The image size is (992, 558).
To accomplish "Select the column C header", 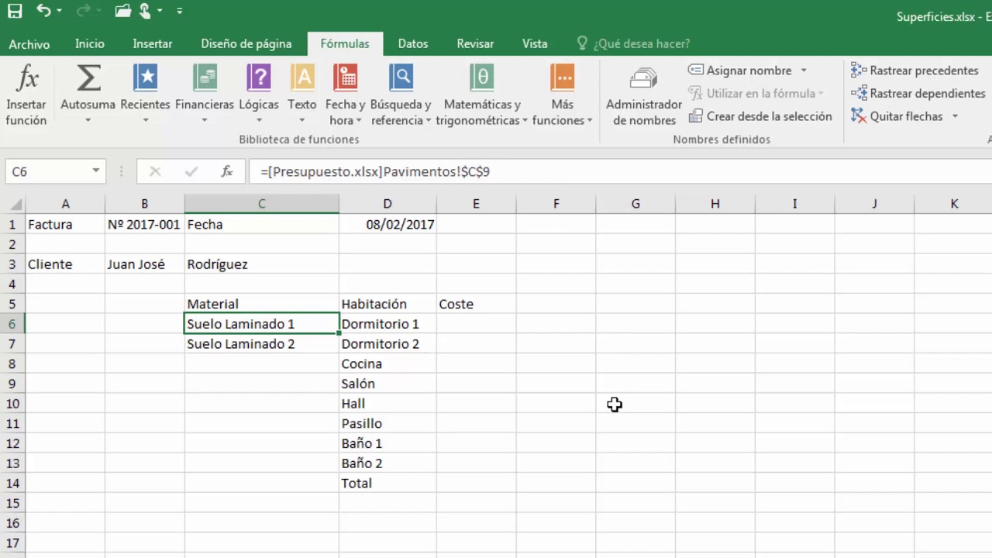I will 261,204.
